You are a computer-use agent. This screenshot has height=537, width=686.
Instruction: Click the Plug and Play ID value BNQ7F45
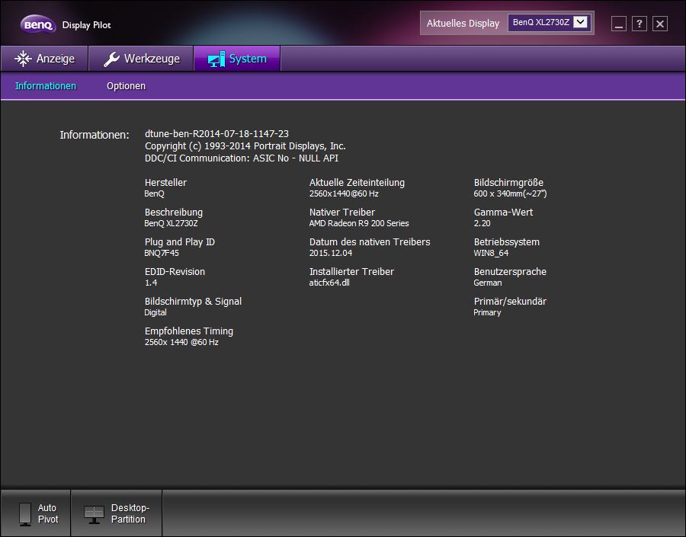tap(162, 253)
